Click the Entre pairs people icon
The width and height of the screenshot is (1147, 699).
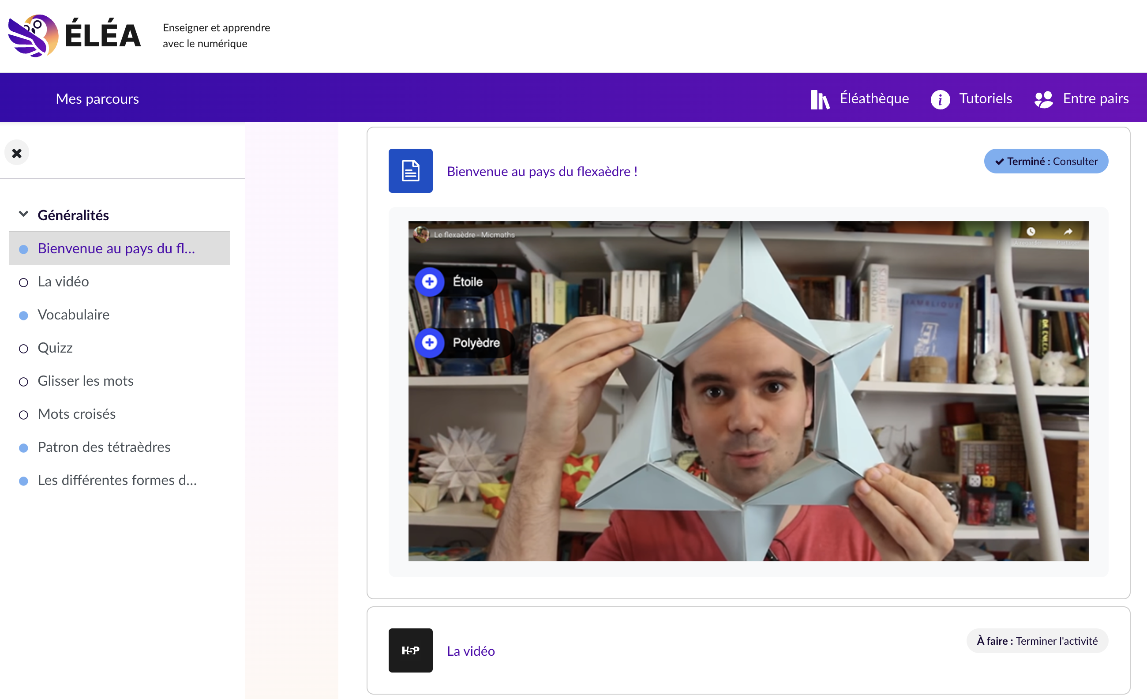[x=1043, y=99]
